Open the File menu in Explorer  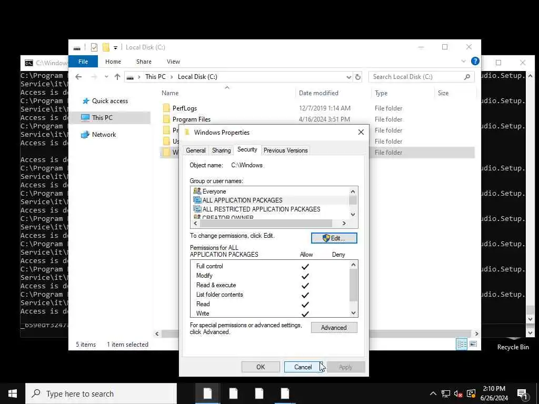(83, 62)
